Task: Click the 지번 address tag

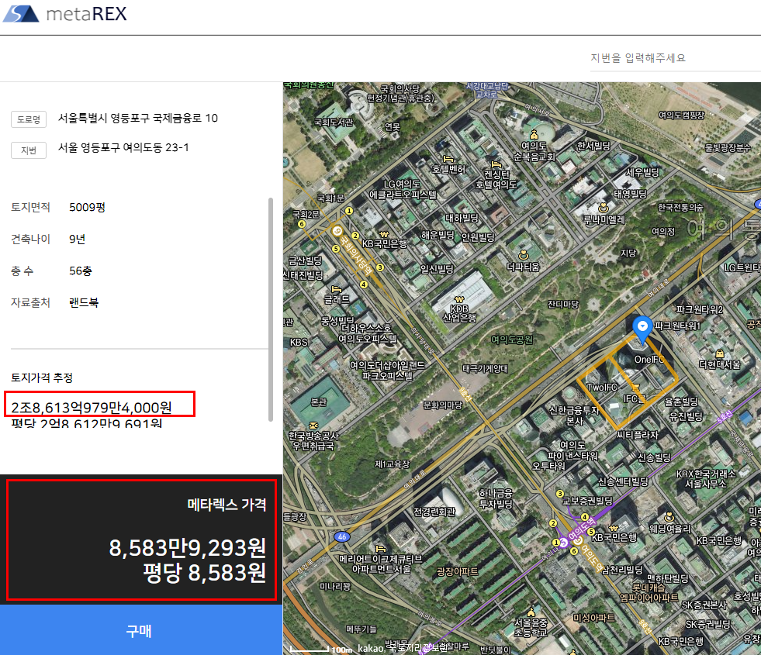Action: [x=29, y=150]
